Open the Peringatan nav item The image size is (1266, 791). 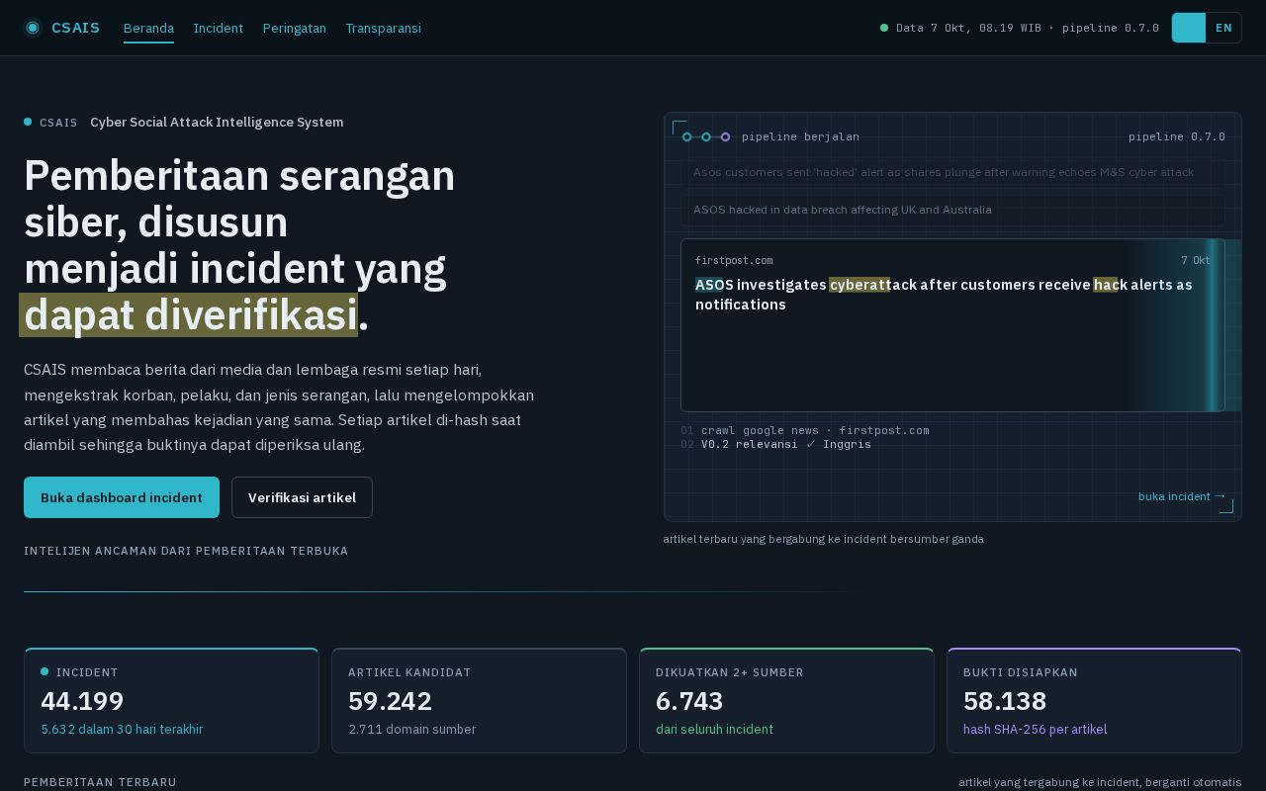click(295, 28)
